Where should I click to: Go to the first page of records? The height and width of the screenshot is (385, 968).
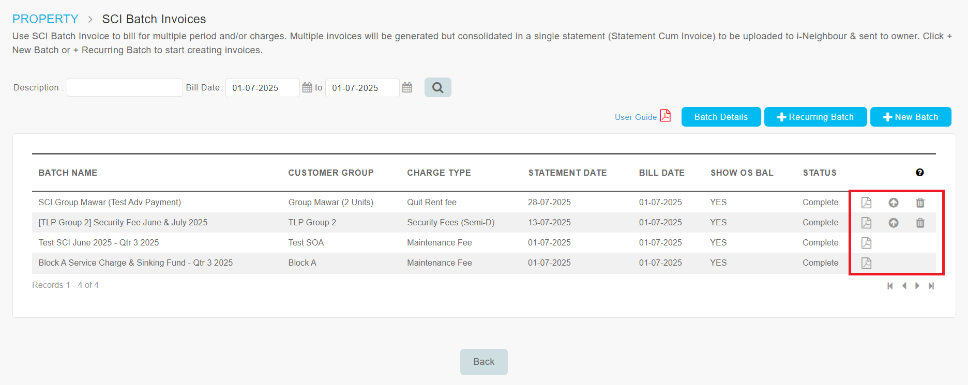tap(890, 286)
